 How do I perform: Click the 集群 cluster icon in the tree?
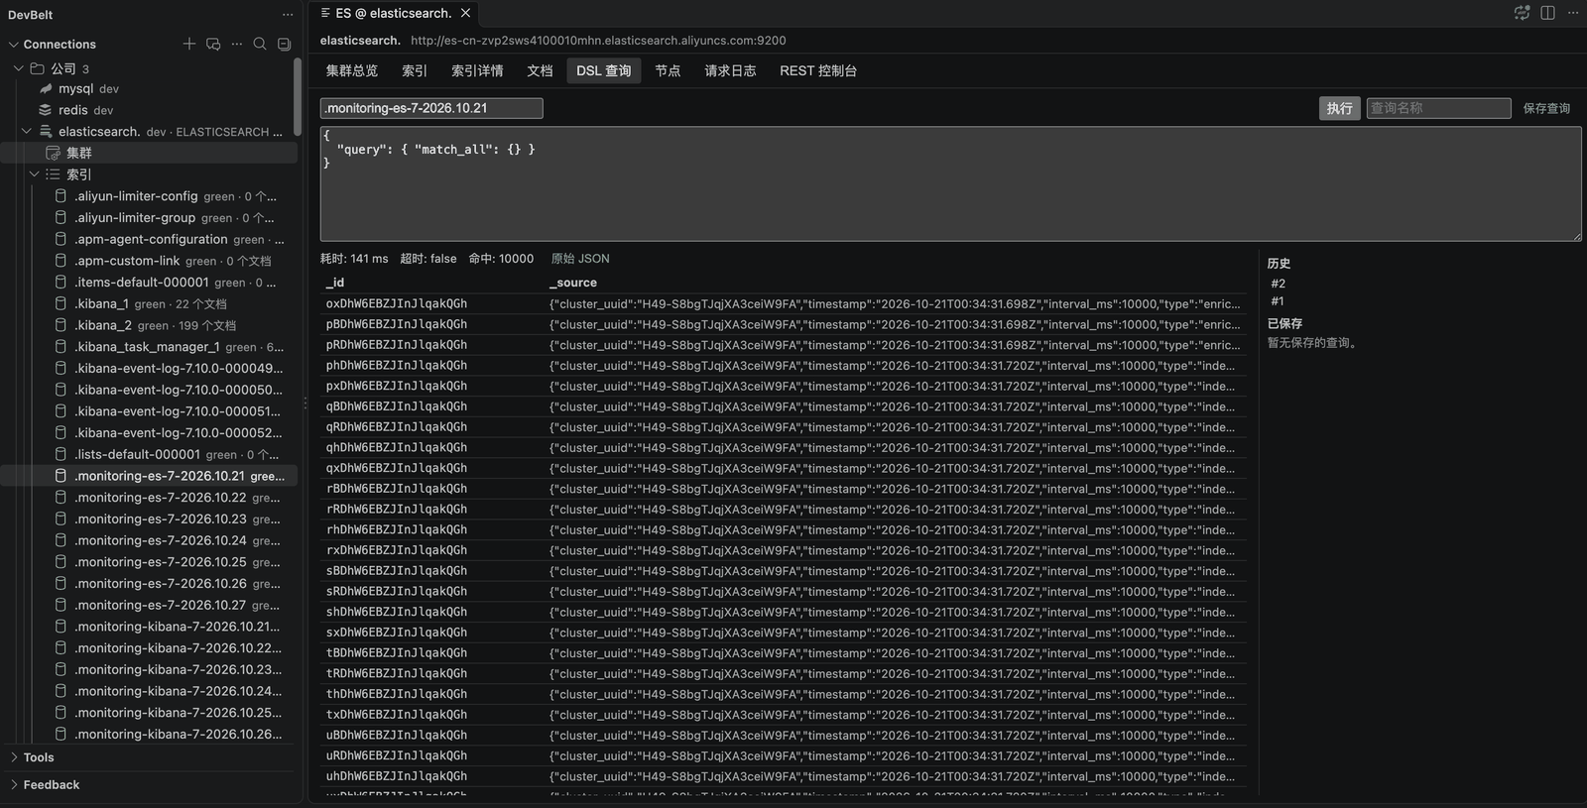click(54, 153)
